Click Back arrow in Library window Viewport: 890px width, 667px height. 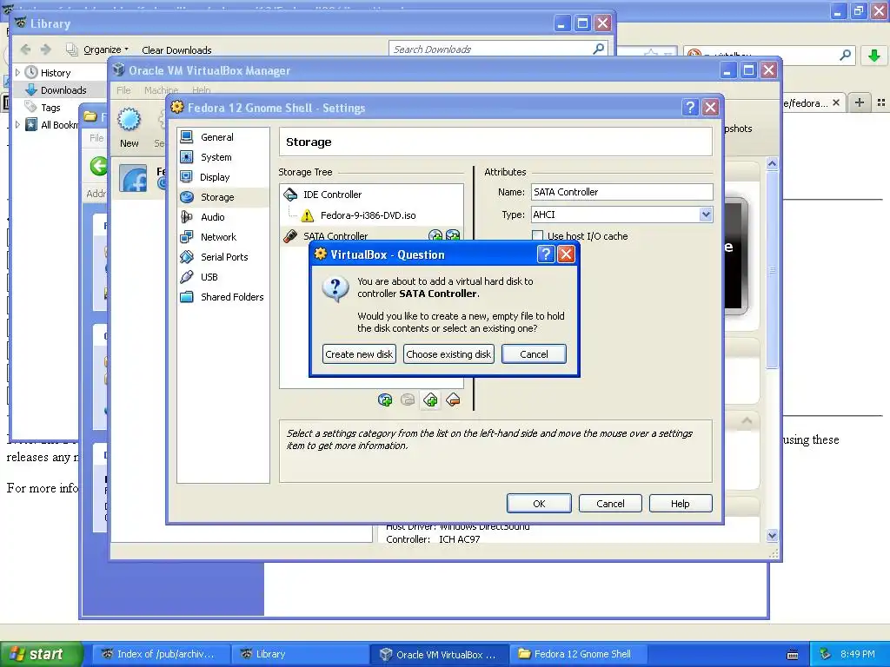point(25,50)
